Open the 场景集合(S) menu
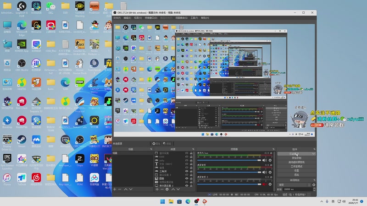Screen dimensions: 367x206 tap(181, 18)
